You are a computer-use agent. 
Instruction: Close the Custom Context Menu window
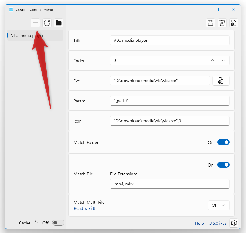tap(234, 9)
